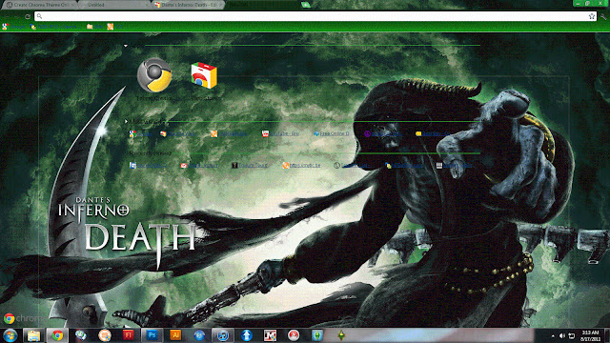Switch to the Dante's Inferno Death tab
Viewport: 610px width, 343px height.
pyautogui.click(x=189, y=5)
